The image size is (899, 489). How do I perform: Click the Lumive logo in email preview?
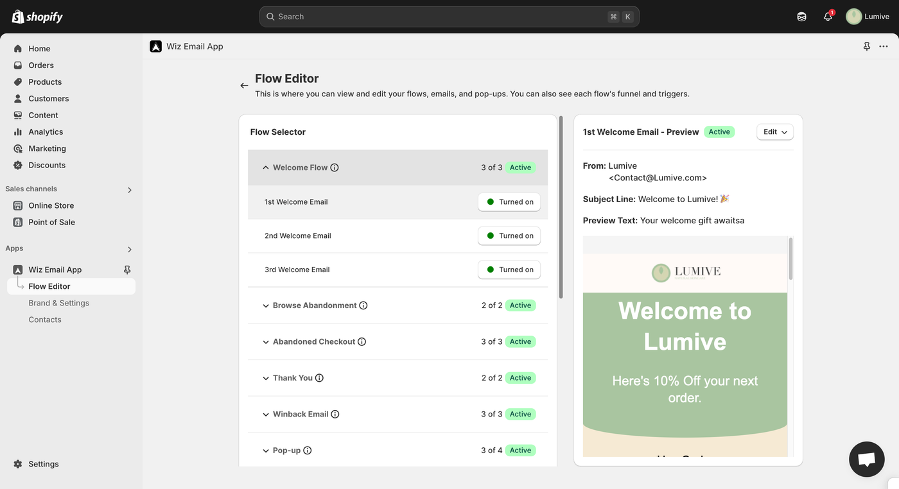[686, 272]
